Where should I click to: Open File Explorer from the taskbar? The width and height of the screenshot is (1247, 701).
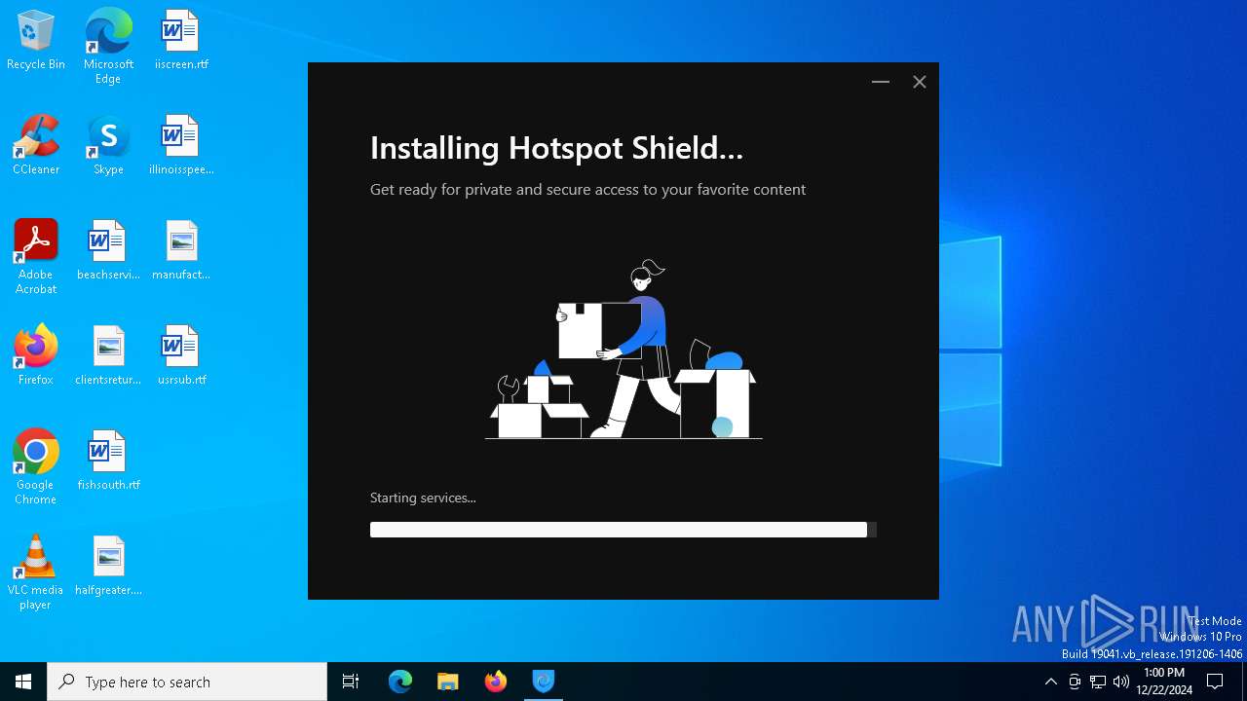(448, 682)
